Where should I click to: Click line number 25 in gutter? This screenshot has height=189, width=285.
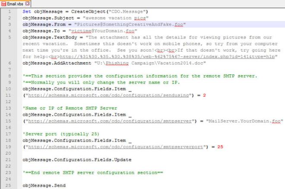point(8,186)
